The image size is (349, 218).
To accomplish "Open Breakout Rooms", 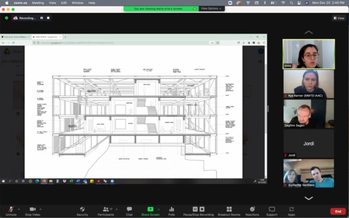I will point(229,210).
